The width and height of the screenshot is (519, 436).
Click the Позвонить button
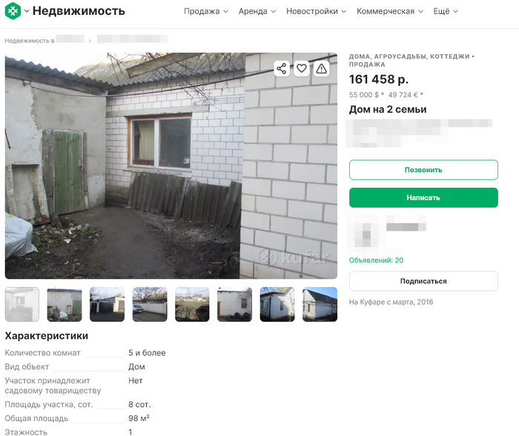pos(423,170)
